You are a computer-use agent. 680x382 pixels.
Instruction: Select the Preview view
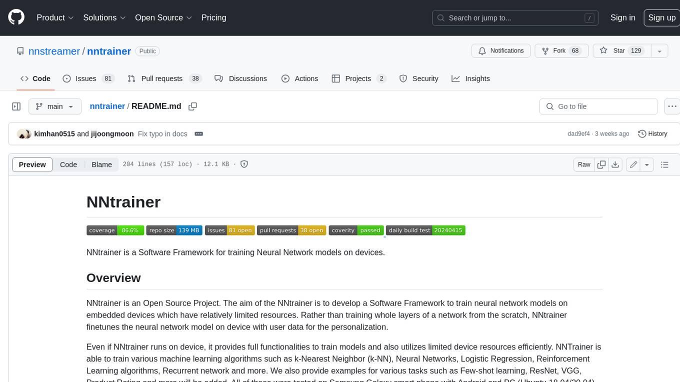pos(32,164)
